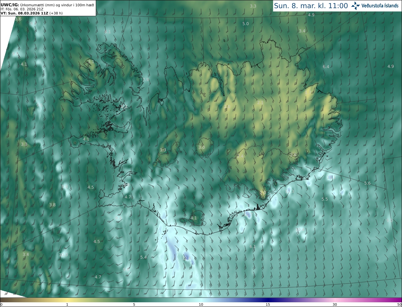Click the 'Sun. 8. mar. kl. 11:00' timestamp

tap(311, 6)
